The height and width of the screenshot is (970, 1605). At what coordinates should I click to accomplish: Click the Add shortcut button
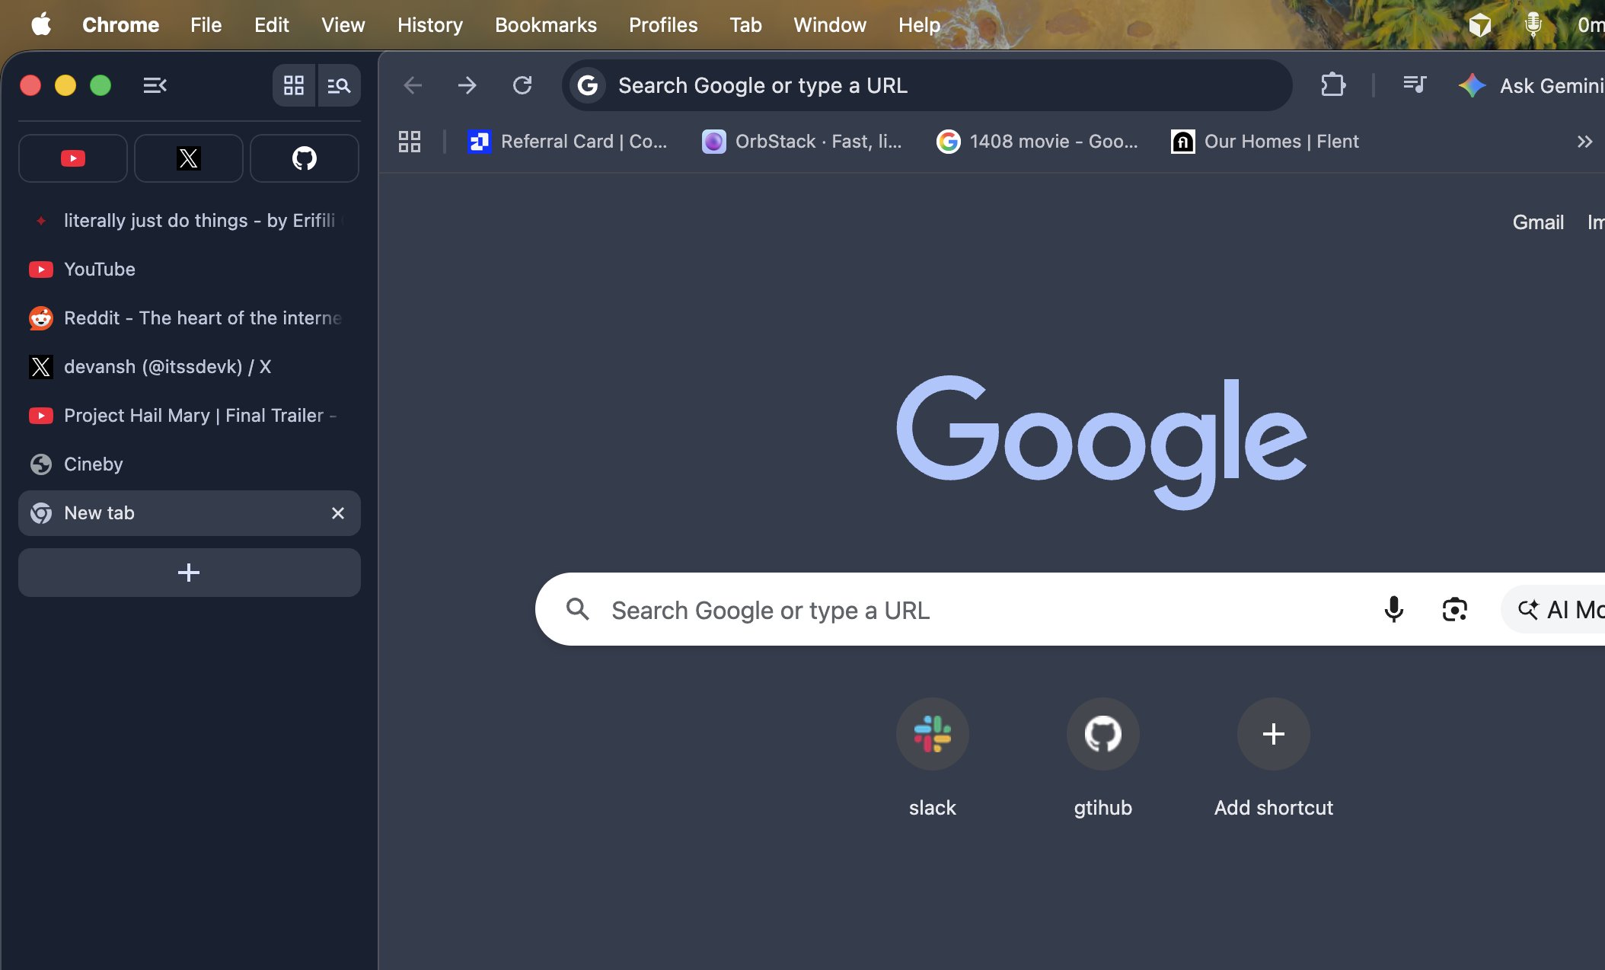(x=1273, y=735)
